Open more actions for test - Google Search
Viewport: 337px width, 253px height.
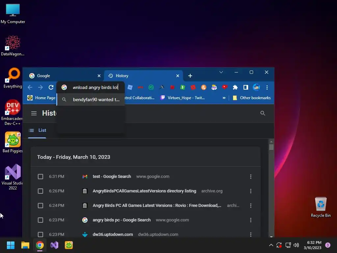250,177
